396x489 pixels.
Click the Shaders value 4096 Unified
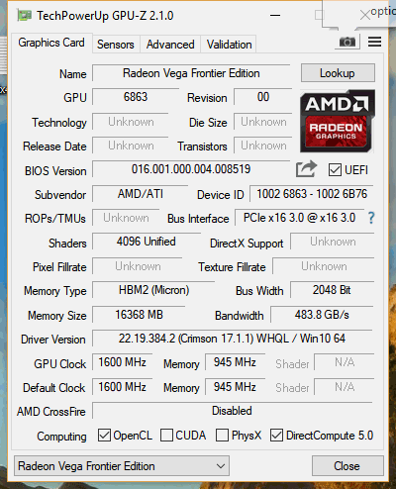pos(147,242)
